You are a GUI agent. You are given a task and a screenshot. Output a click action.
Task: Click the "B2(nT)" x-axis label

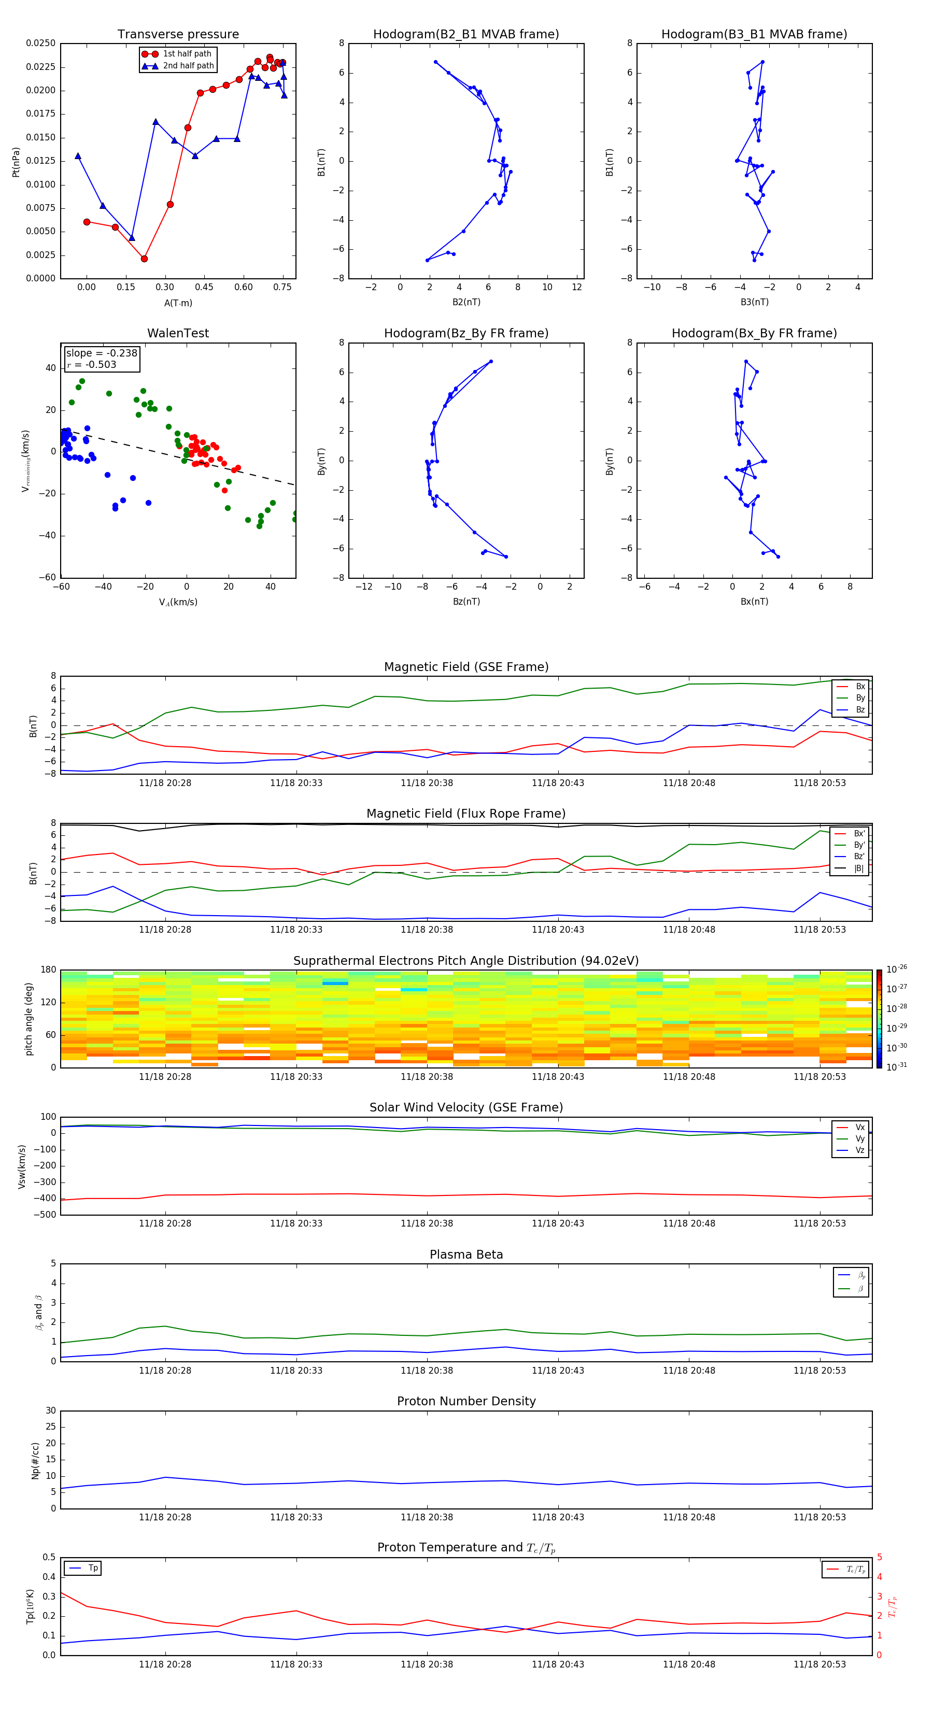click(466, 302)
